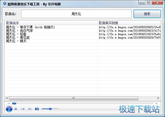The image size is (165, 117).
Task: Click the playback seek bar thumb
Action: [x=14, y=103]
